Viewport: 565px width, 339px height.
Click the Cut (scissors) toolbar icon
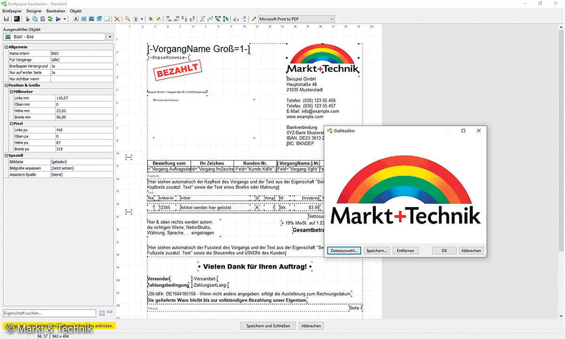pyautogui.click(x=27, y=19)
